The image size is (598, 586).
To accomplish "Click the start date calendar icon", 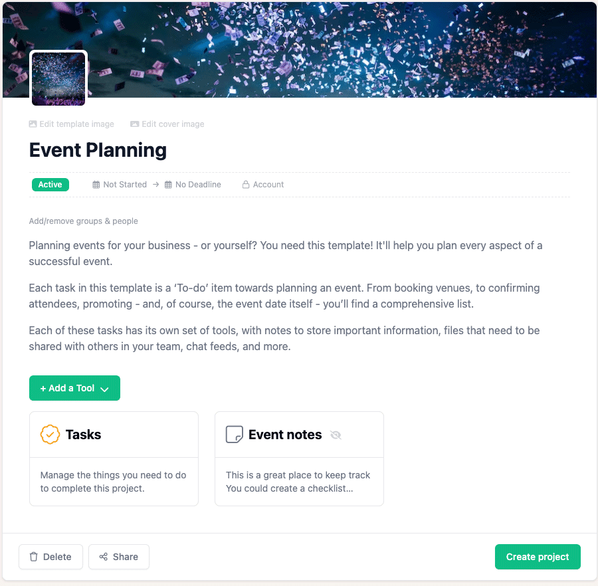I will (x=95, y=184).
